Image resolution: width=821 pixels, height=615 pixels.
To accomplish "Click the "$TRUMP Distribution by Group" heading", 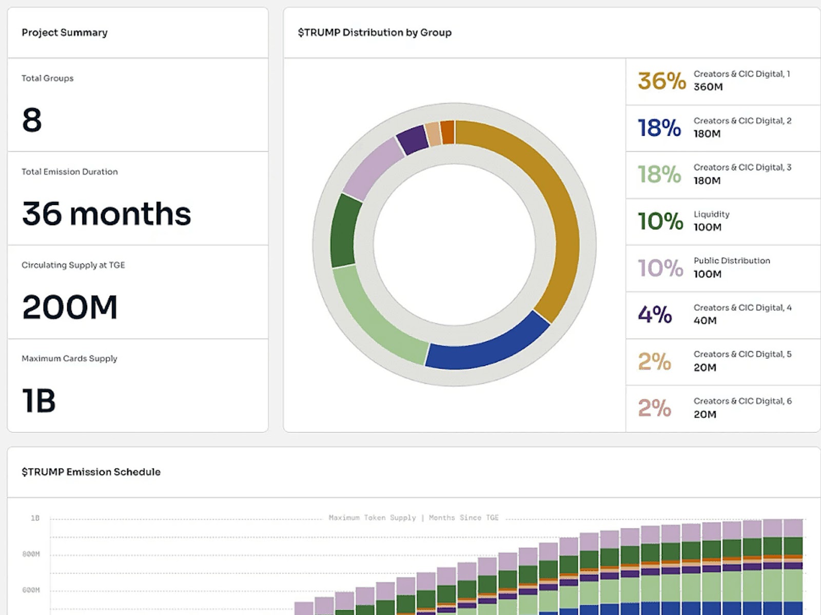I will click(x=375, y=33).
